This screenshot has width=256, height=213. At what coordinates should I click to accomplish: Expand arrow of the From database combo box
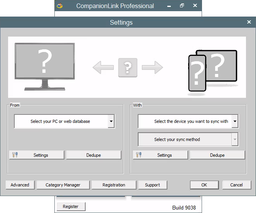tap(111, 121)
